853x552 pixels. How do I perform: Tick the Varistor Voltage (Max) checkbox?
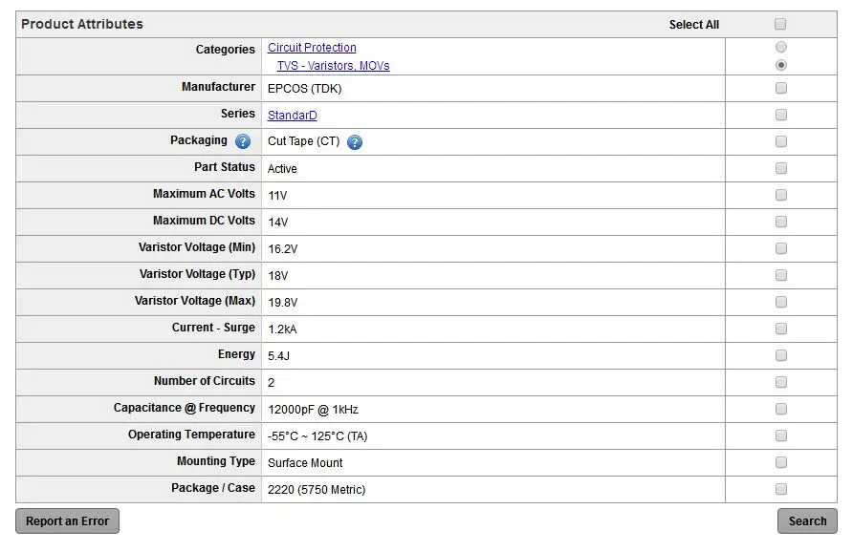pos(781,302)
